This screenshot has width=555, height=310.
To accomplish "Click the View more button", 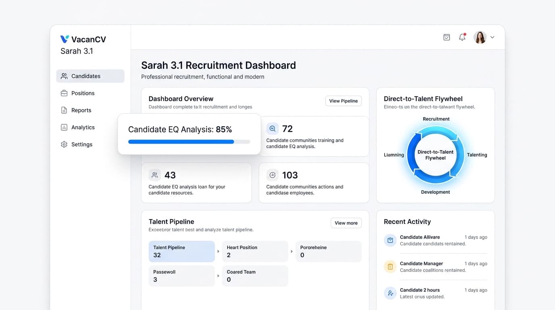I will coord(346,222).
